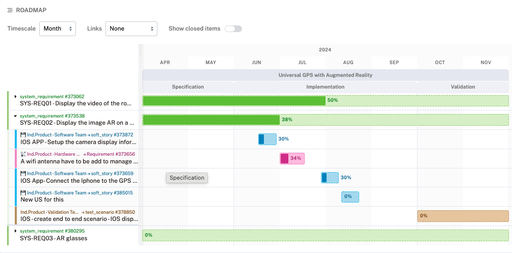The height and width of the screenshot is (253, 512).
Task: Open system_requirement #373062 link
Action: [52, 96]
